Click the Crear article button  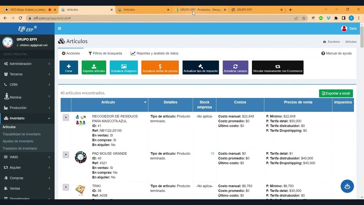[x=69, y=67]
